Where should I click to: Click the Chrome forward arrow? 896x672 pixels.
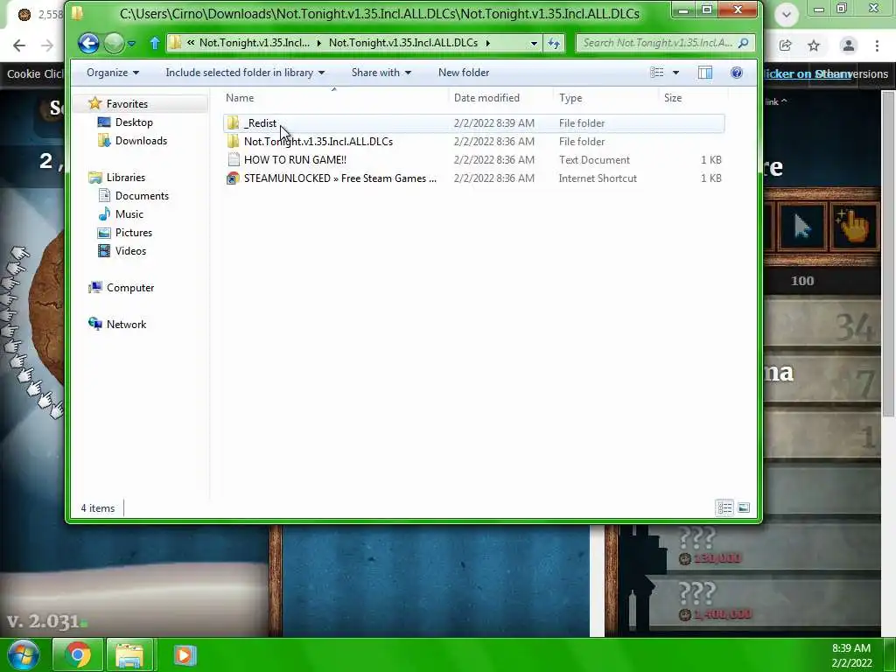click(x=47, y=45)
